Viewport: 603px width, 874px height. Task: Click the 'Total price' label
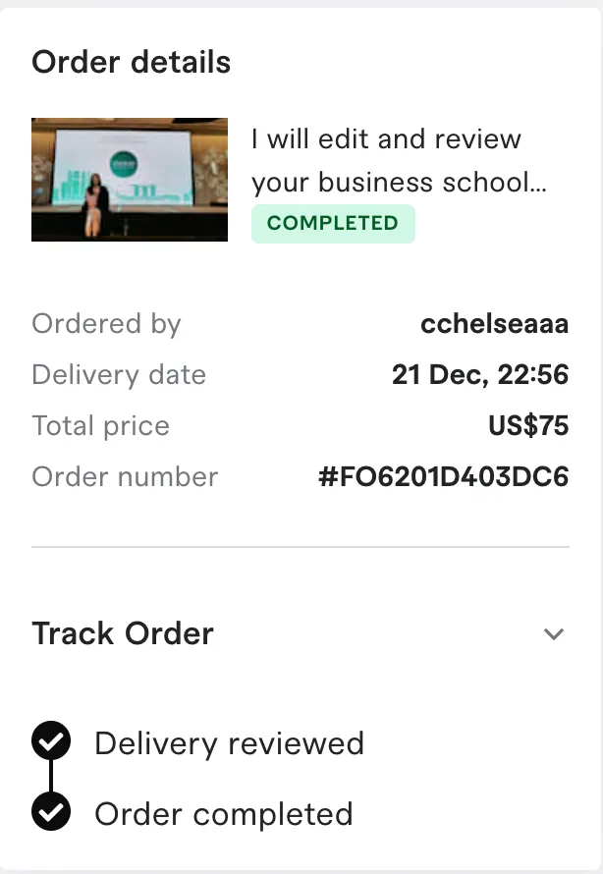pos(100,426)
